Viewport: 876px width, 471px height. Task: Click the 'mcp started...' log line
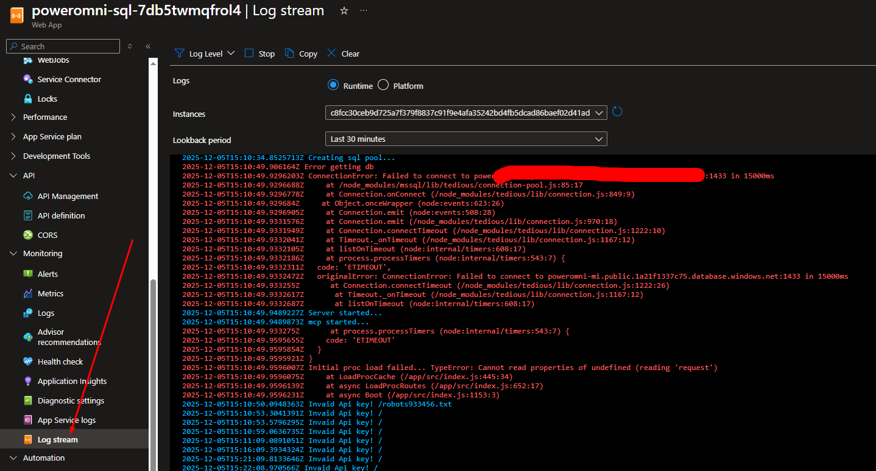[x=275, y=322]
